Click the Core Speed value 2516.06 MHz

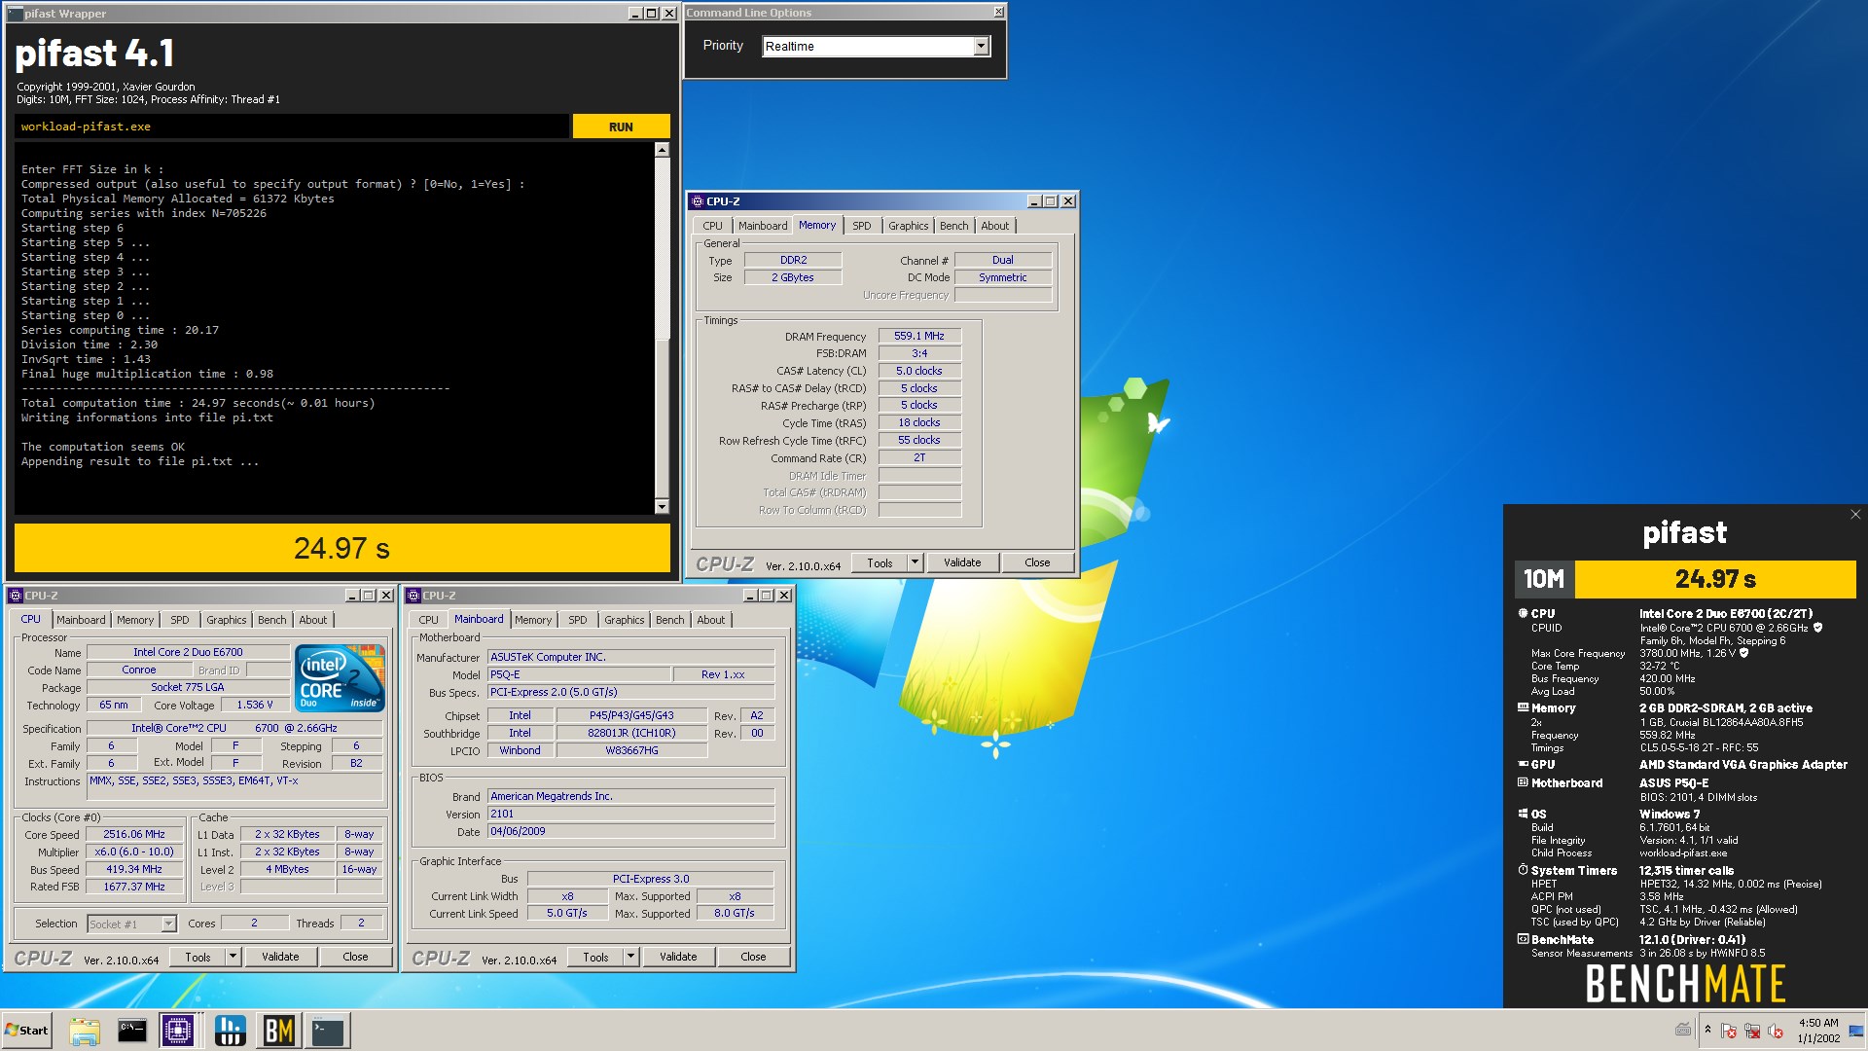tap(134, 834)
